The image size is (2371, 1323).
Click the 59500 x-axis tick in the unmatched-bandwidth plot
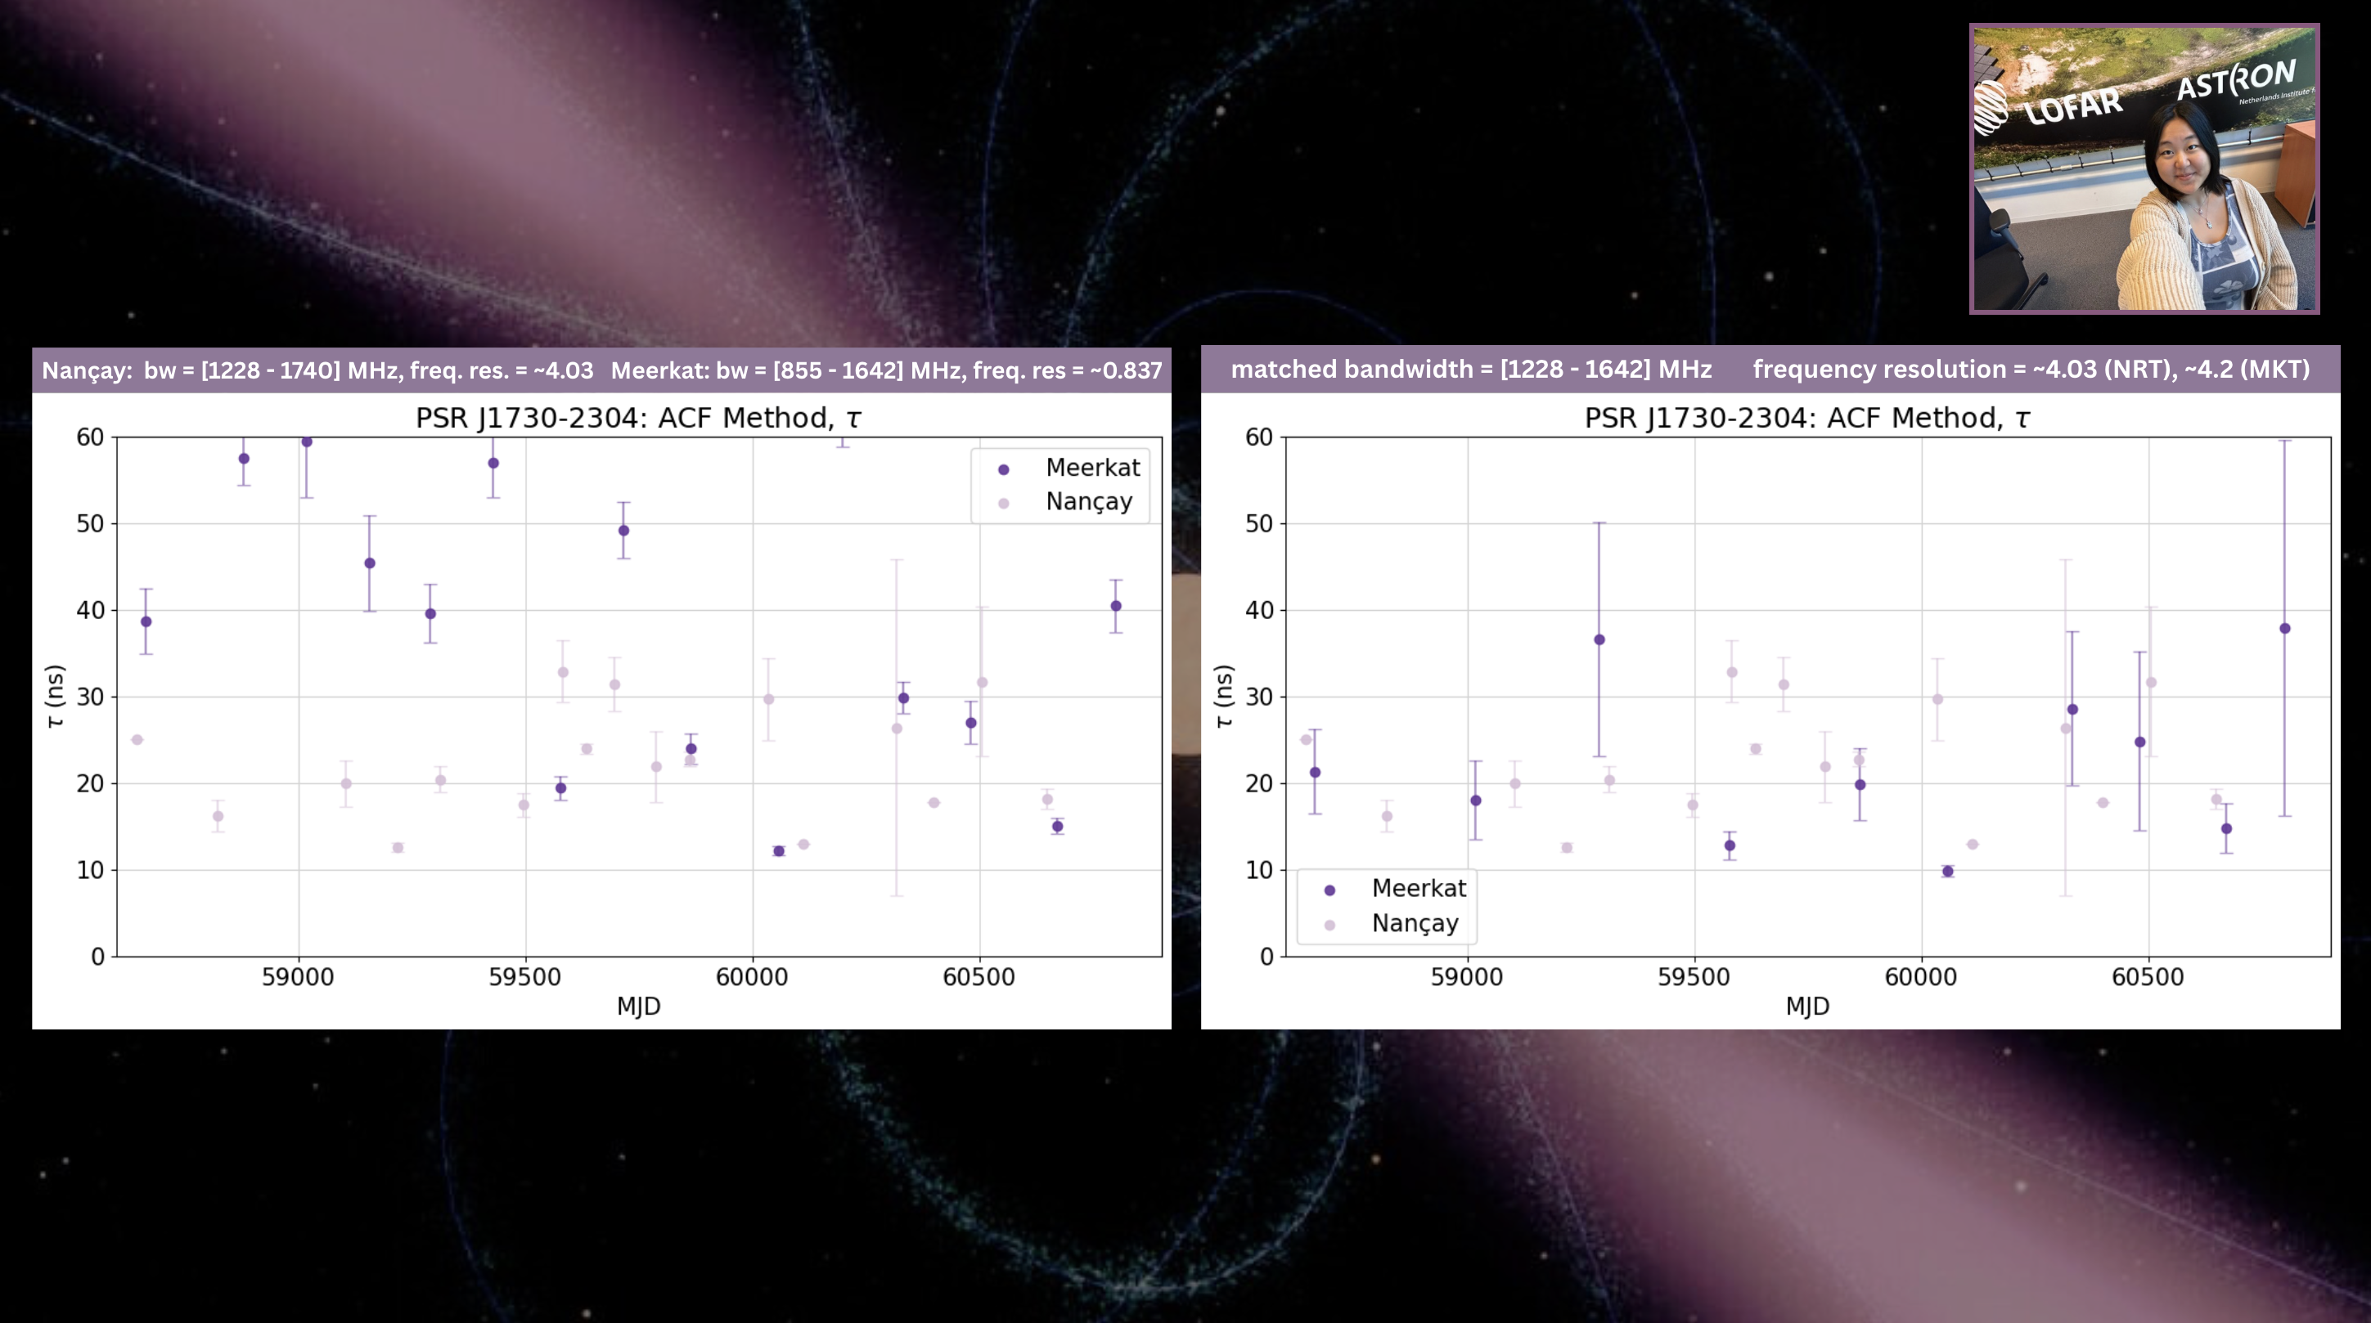525,977
